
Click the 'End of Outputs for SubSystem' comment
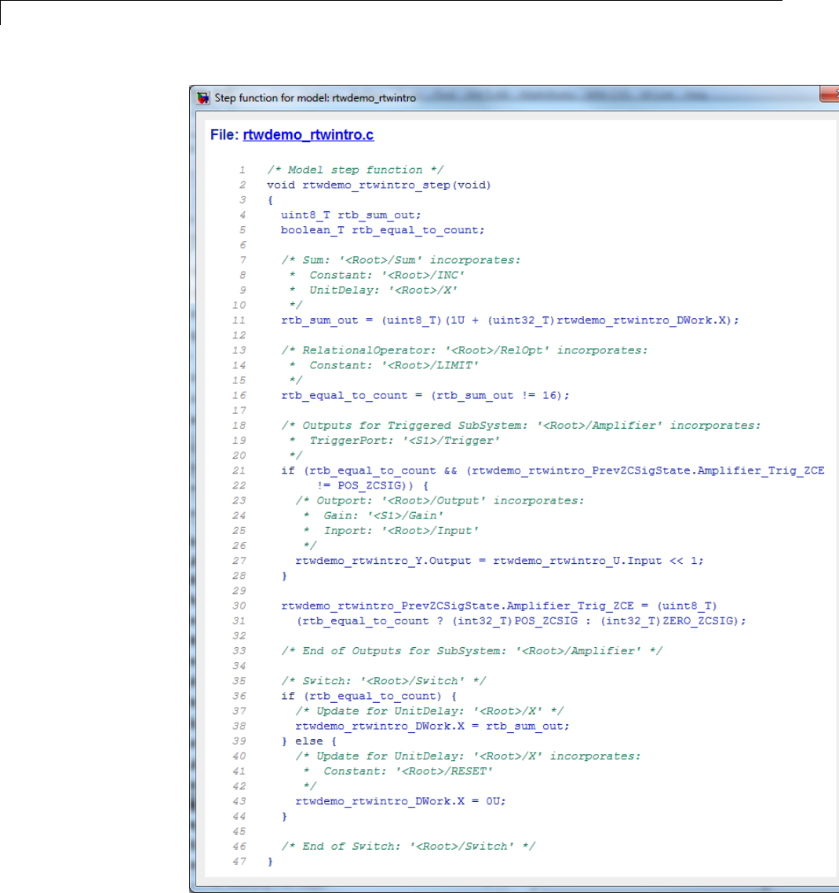click(x=471, y=651)
